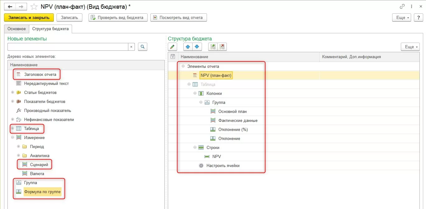426x209 pixels.
Task: Click the new elements search field
Action: click(x=68, y=47)
